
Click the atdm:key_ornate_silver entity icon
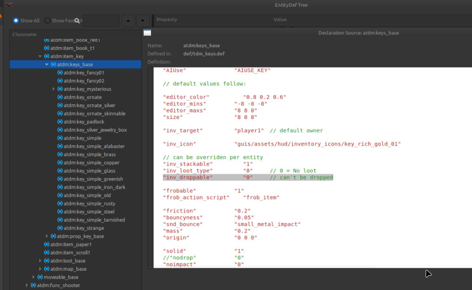pyautogui.click(x=60, y=105)
